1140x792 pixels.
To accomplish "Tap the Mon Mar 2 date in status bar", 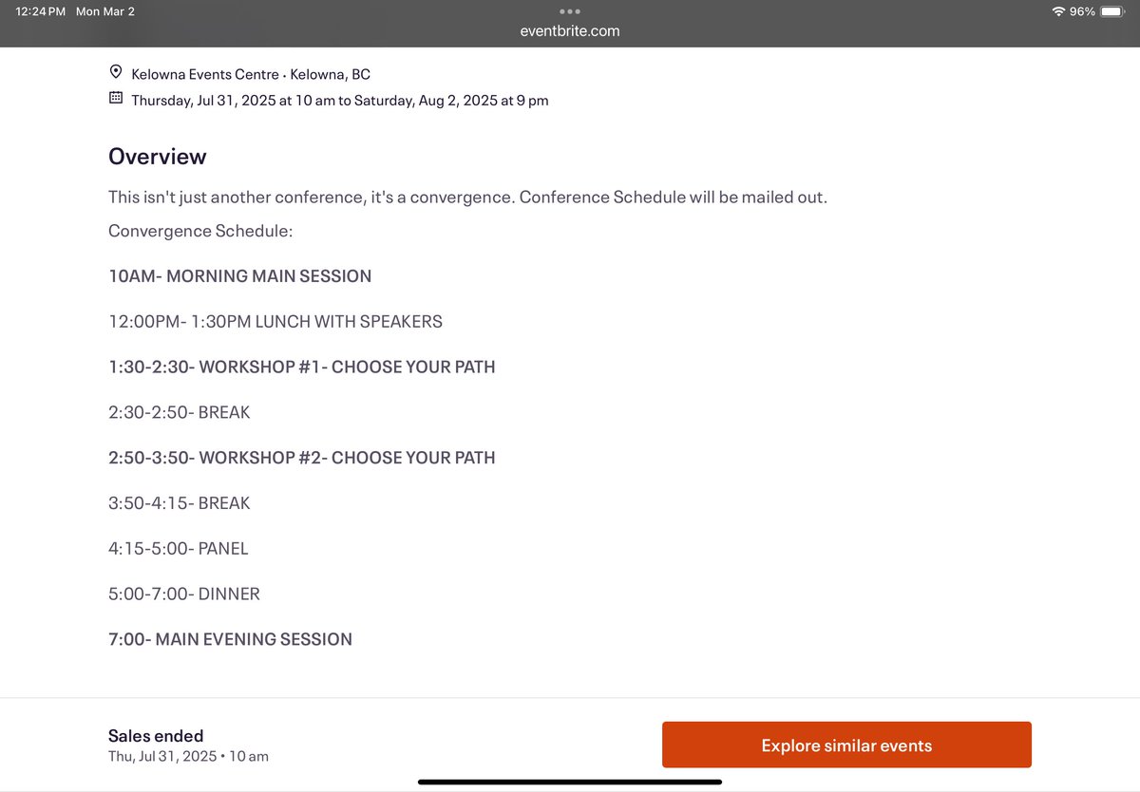I will pyautogui.click(x=105, y=11).
